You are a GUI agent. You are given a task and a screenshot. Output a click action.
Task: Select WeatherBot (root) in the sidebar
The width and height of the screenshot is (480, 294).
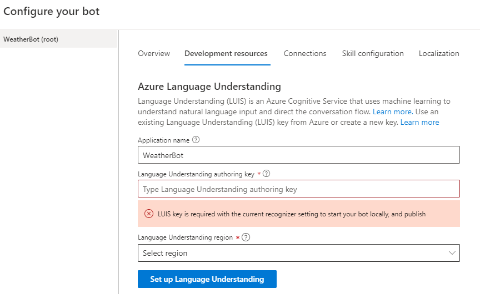tap(31, 39)
